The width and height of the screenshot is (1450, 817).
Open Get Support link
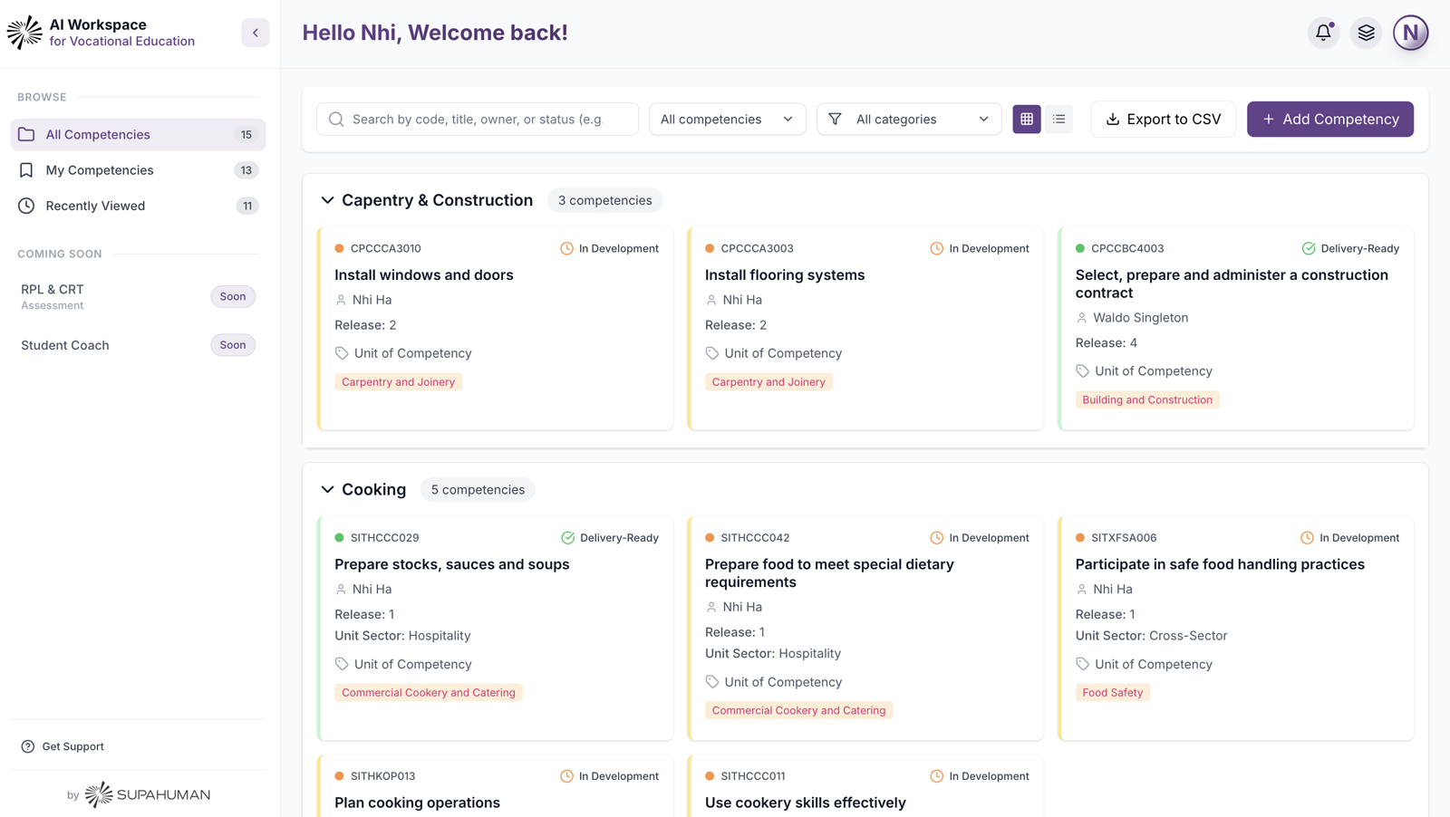pos(63,746)
